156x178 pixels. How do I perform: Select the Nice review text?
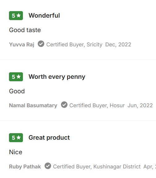click(x=16, y=152)
